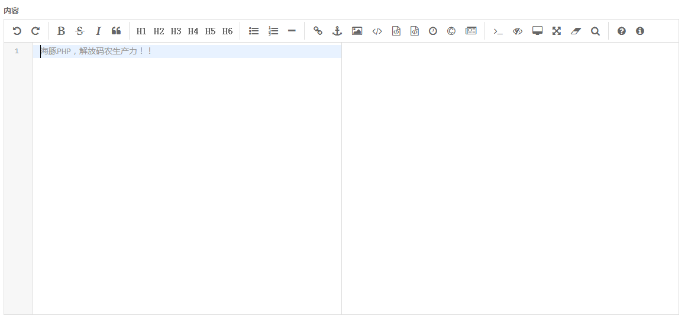Open the help dialog via the question mark icon
This screenshot has width=688, height=325.
coord(622,31)
